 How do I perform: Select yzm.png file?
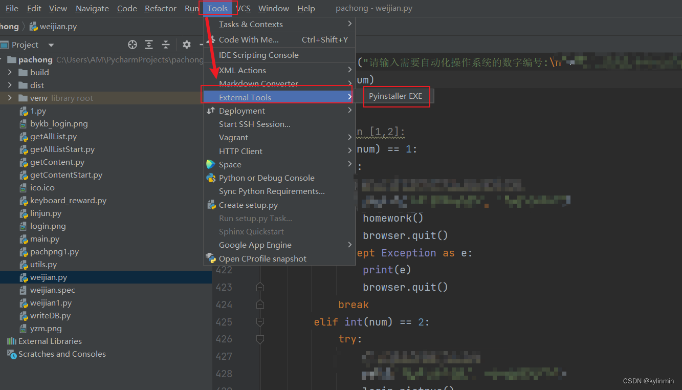coord(46,328)
